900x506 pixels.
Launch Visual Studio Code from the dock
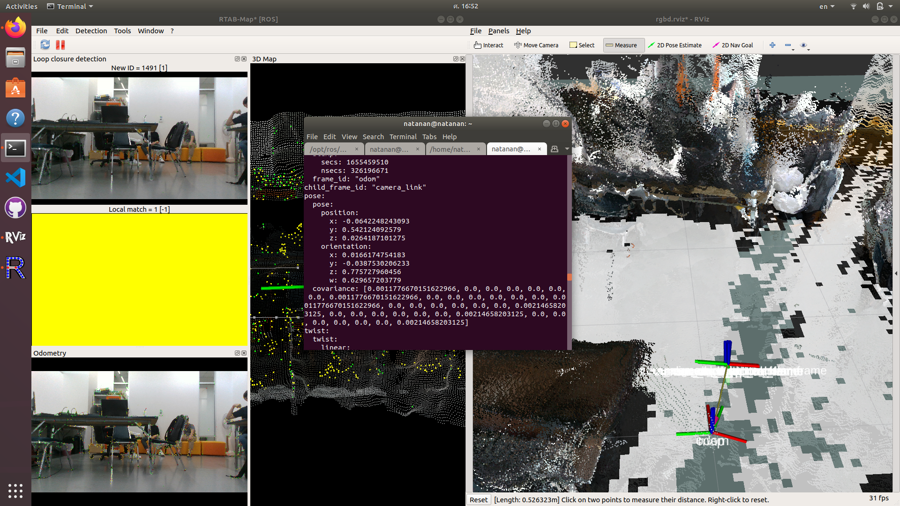click(15, 178)
